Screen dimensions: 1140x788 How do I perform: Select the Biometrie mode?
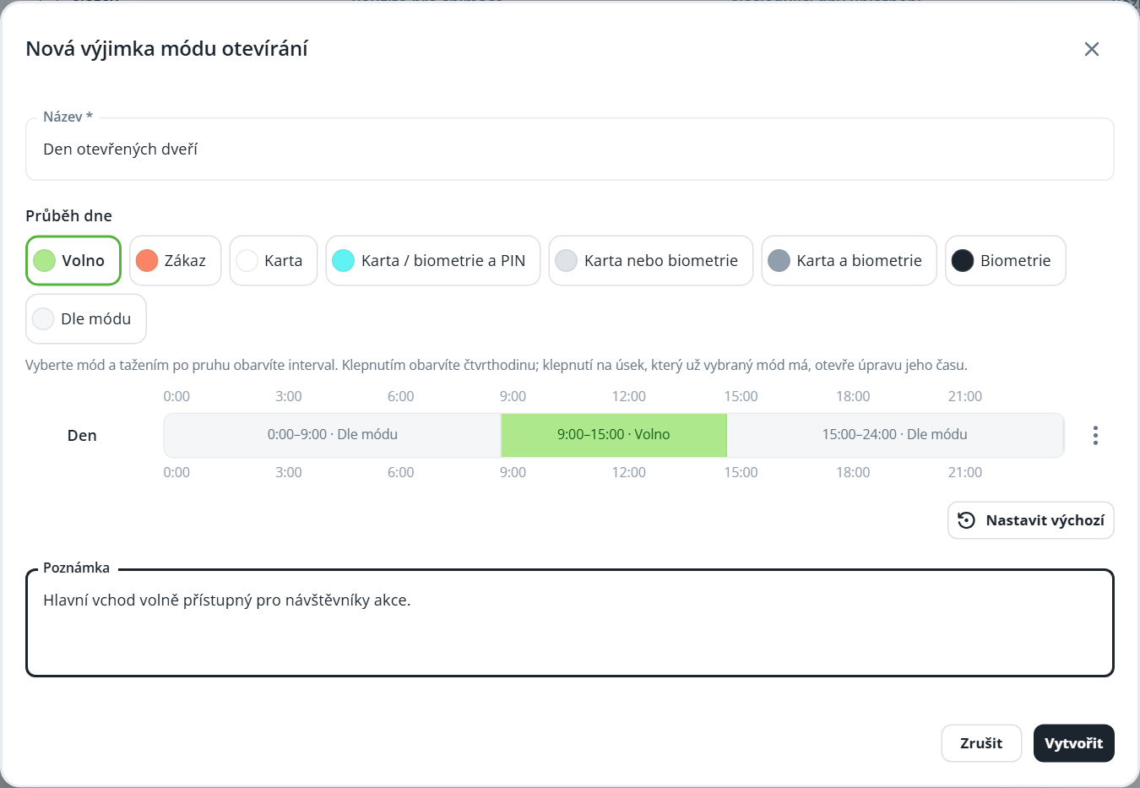click(x=1006, y=260)
